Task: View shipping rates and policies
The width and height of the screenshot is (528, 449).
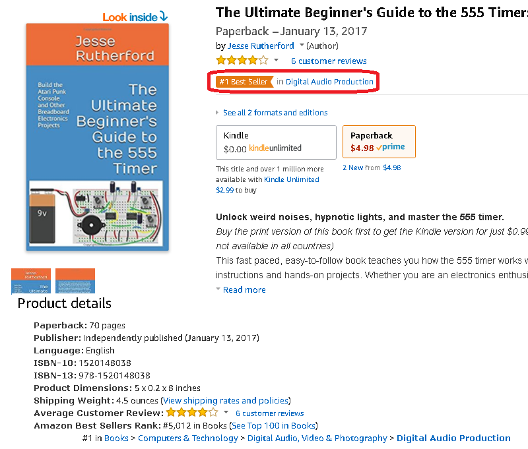Action: click(x=226, y=401)
